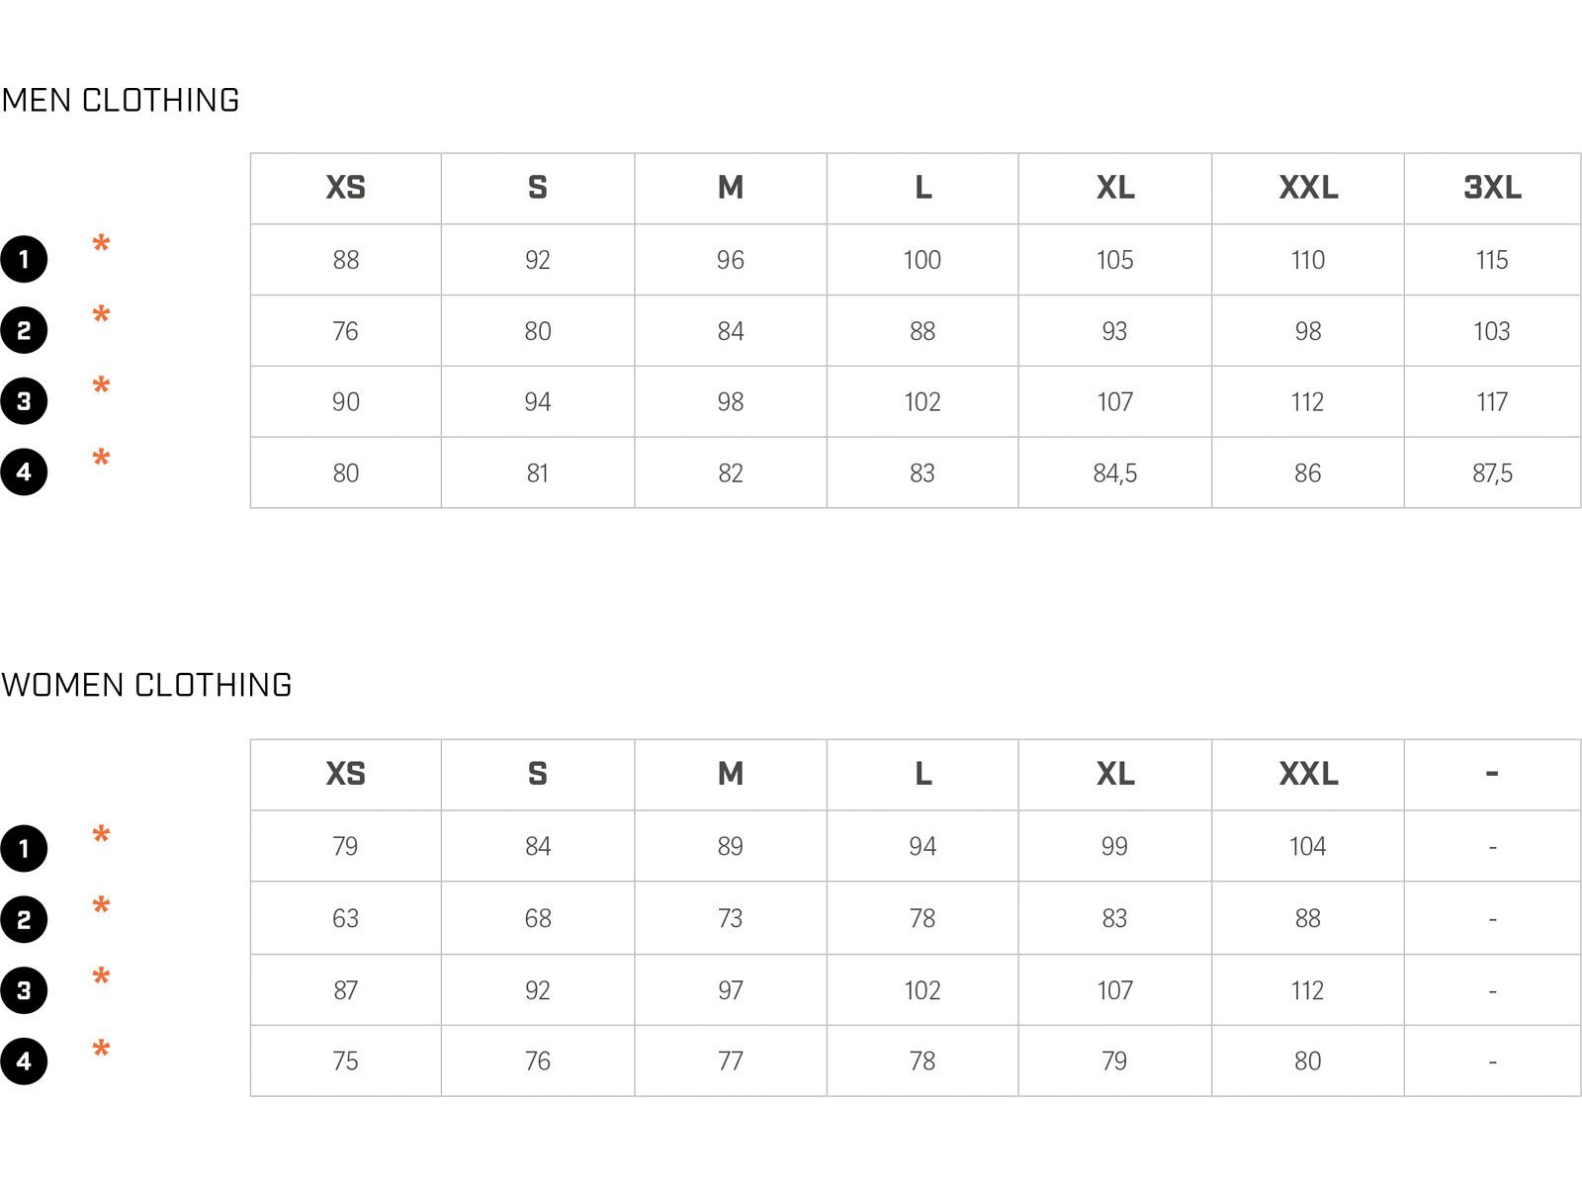Click the number 4 badge under Women Clothing
This screenshot has height=1186, width=1582.
[x=24, y=1061]
